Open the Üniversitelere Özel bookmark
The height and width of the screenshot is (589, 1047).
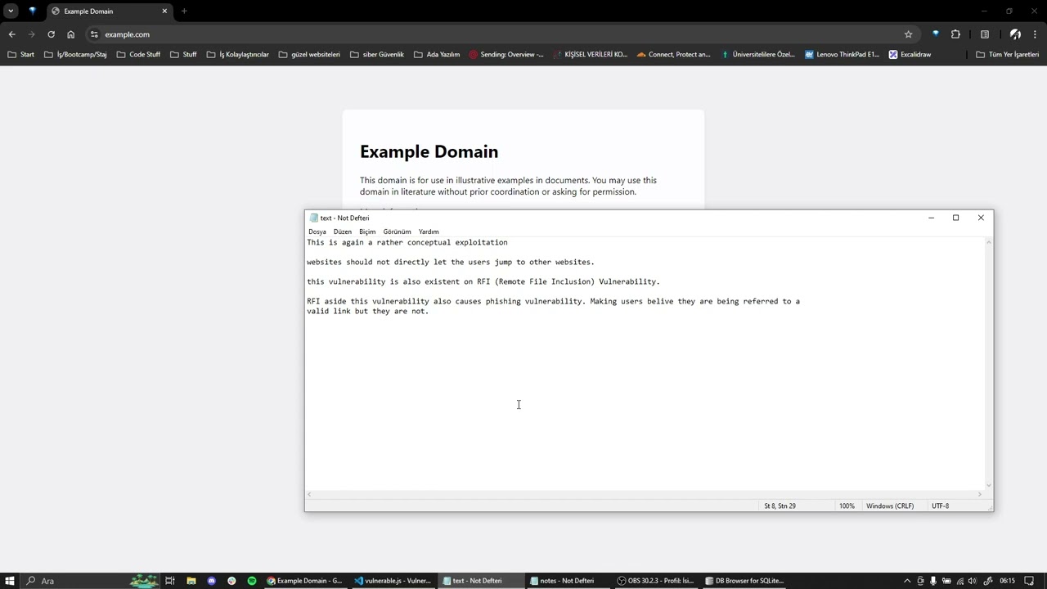[x=757, y=55]
